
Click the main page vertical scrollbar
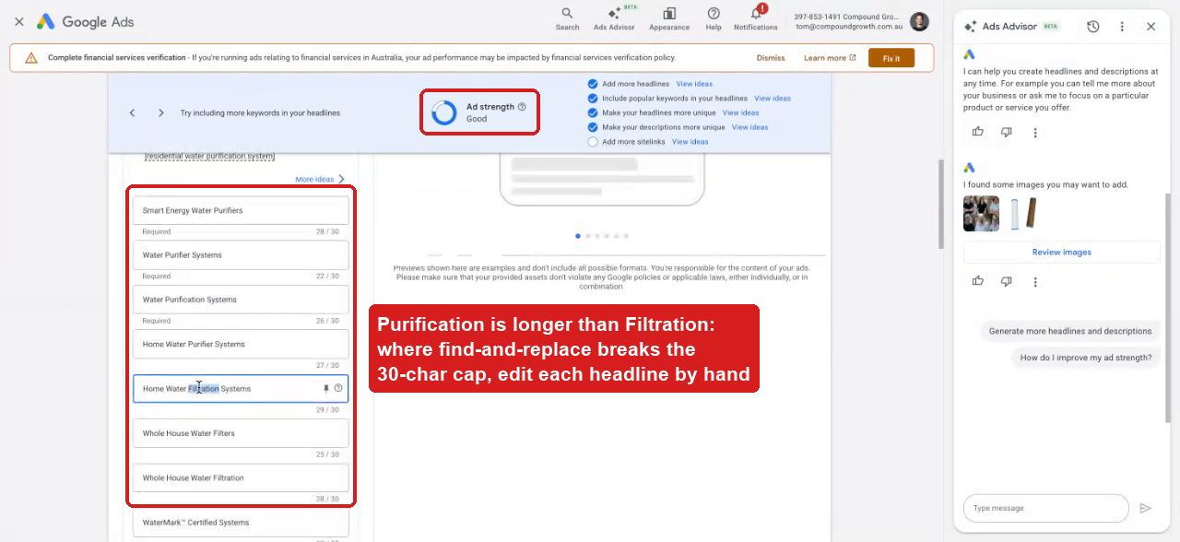pos(939,203)
